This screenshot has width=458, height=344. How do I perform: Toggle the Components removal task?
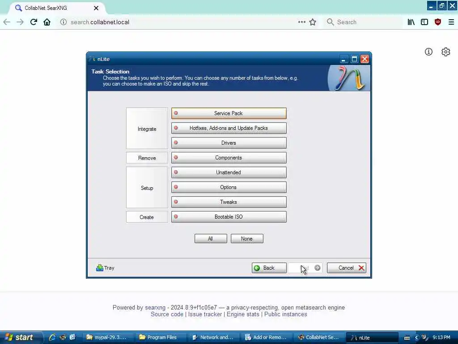229,158
